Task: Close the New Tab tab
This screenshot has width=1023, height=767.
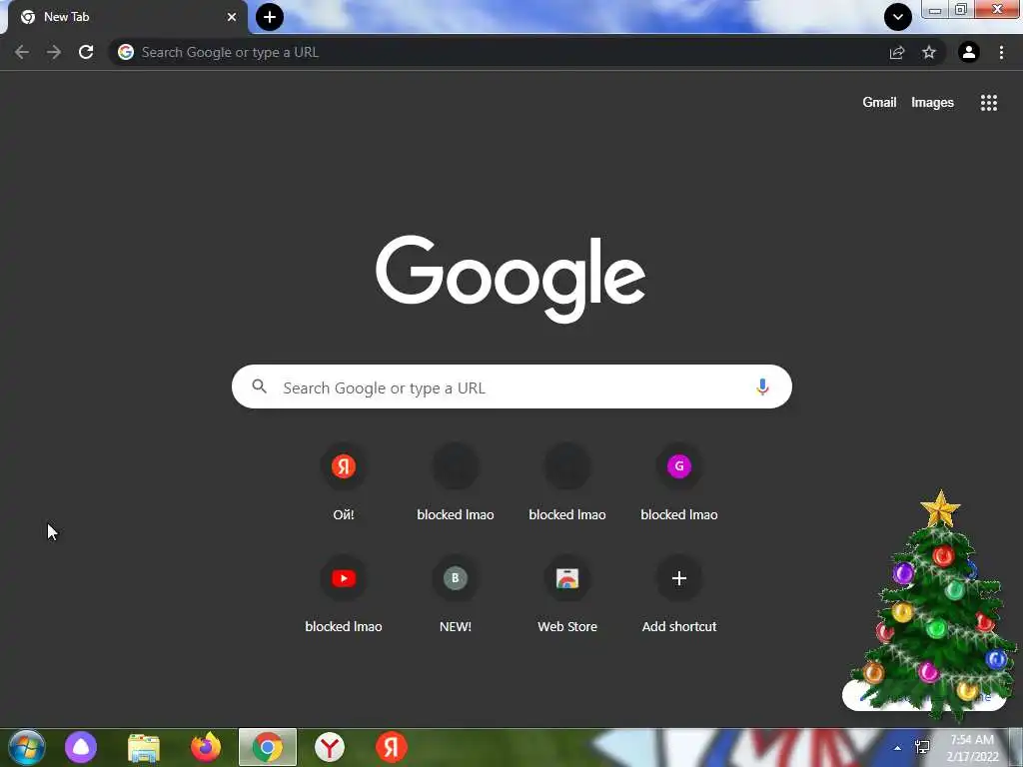Action: pos(232,17)
